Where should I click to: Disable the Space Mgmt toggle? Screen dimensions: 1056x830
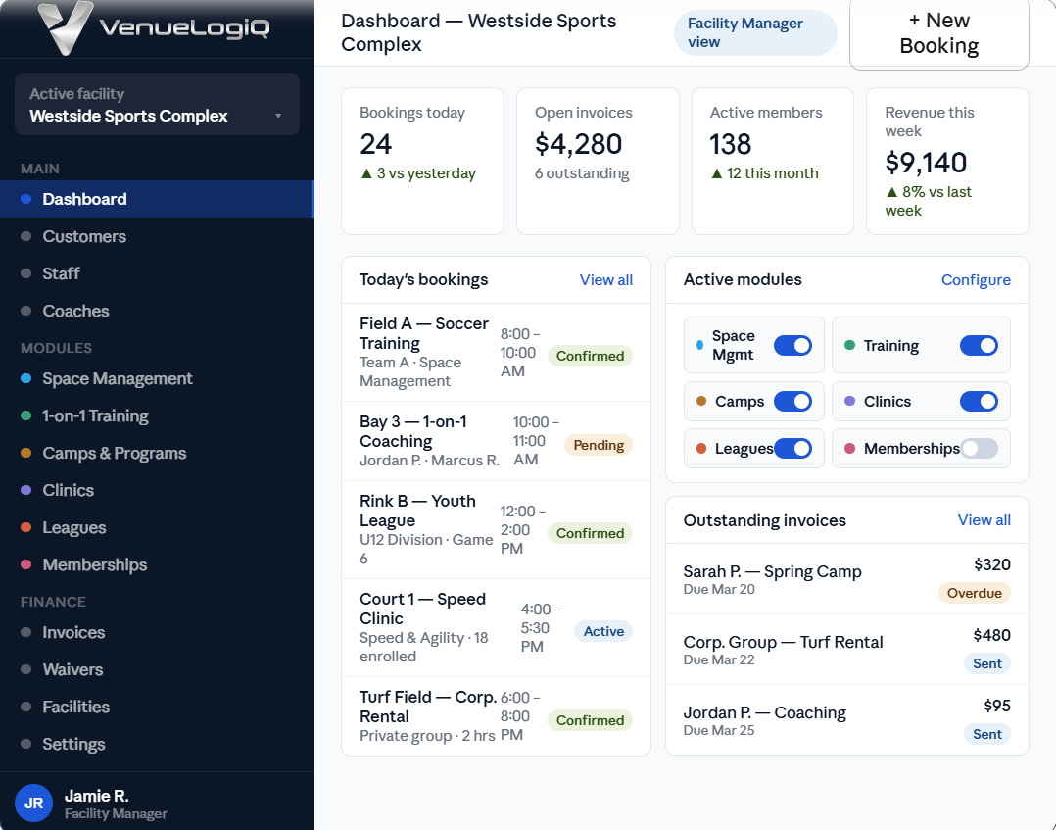tap(792, 345)
